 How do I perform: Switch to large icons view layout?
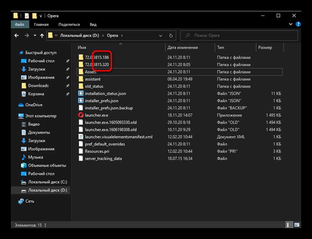pos(297,225)
